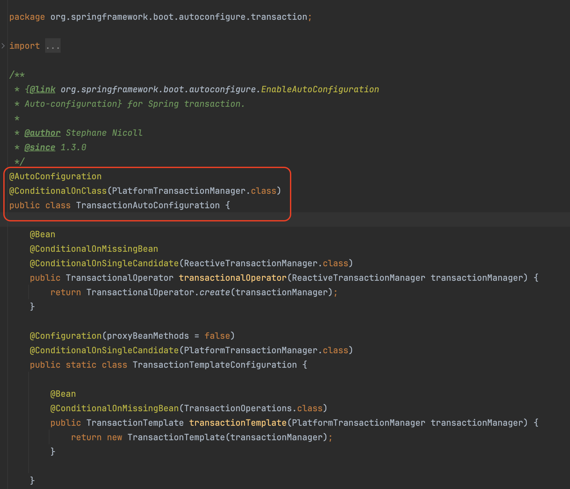The height and width of the screenshot is (489, 570).
Task: Click TransactionTemplateConfiguration class name
Action: pos(215,365)
